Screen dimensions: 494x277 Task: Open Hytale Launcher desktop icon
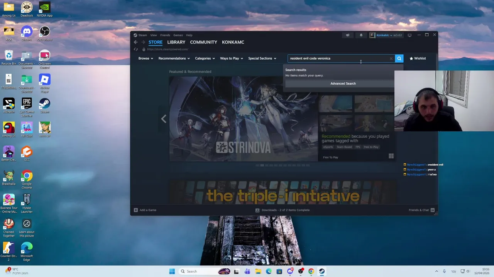[x=27, y=204]
